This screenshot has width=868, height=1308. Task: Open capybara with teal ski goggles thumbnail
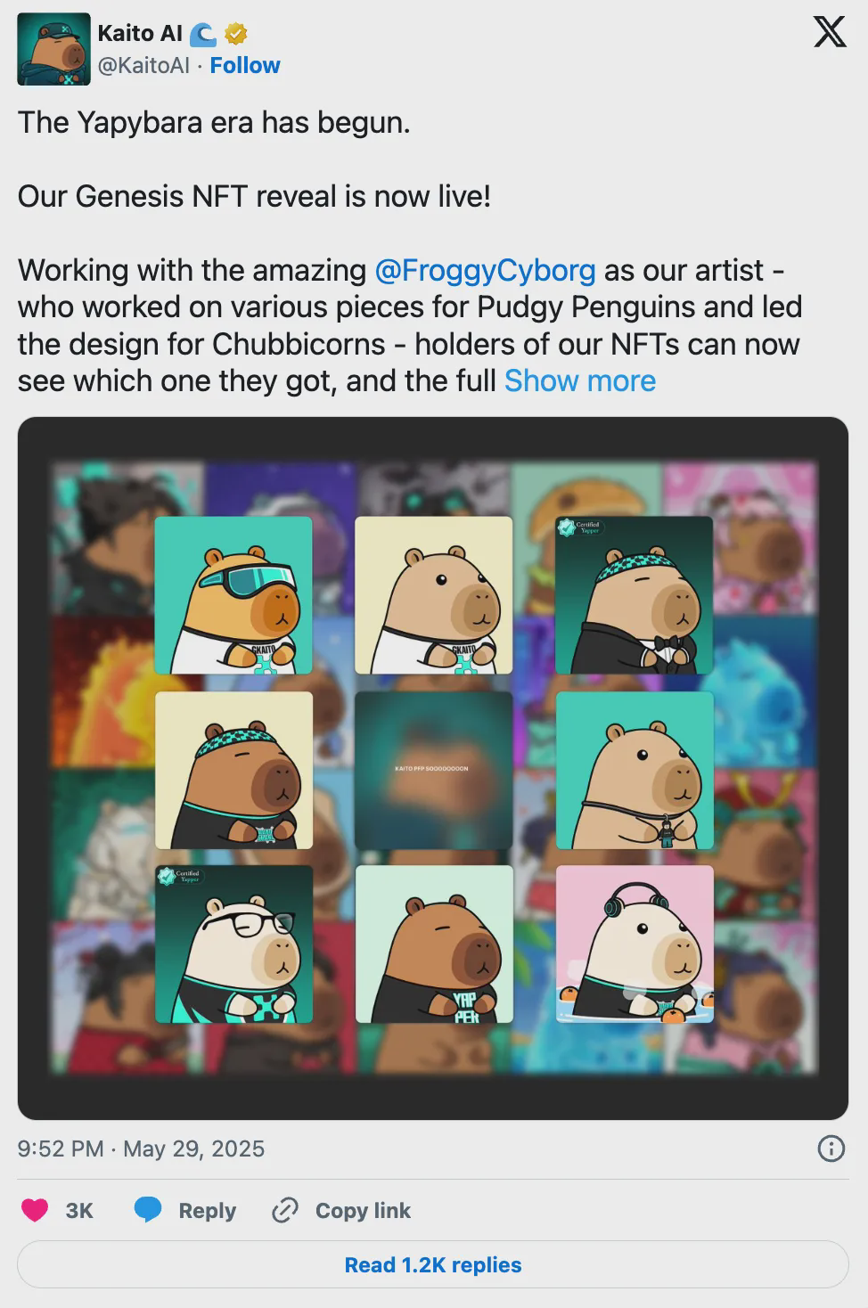[x=233, y=595]
